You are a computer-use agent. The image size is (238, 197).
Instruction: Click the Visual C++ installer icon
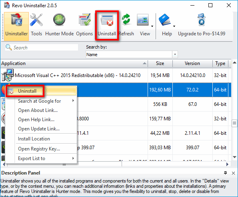8,75
